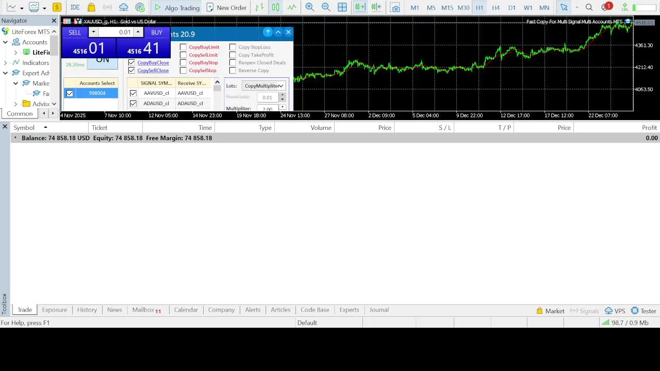The width and height of the screenshot is (660, 371).
Task: Decrease lot volume with down arrow
Action: pos(93,32)
